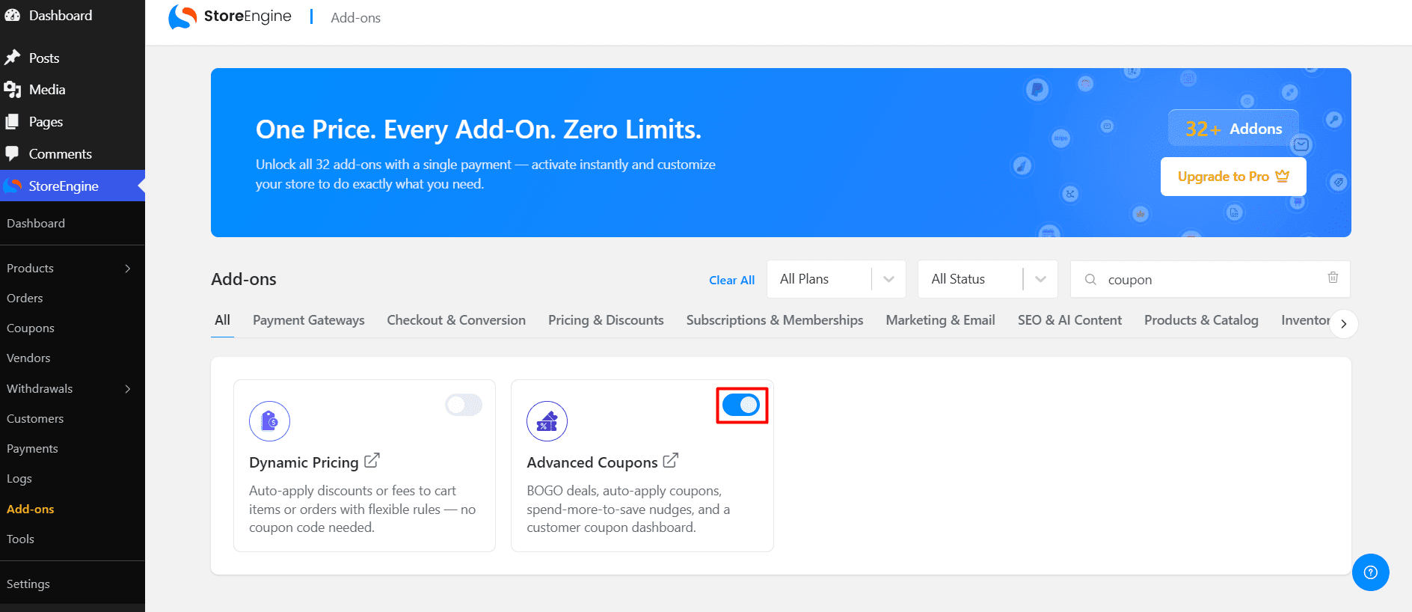Image resolution: width=1412 pixels, height=612 pixels.
Task: Disable the Advanced Coupons toggle
Action: (741, 405)
